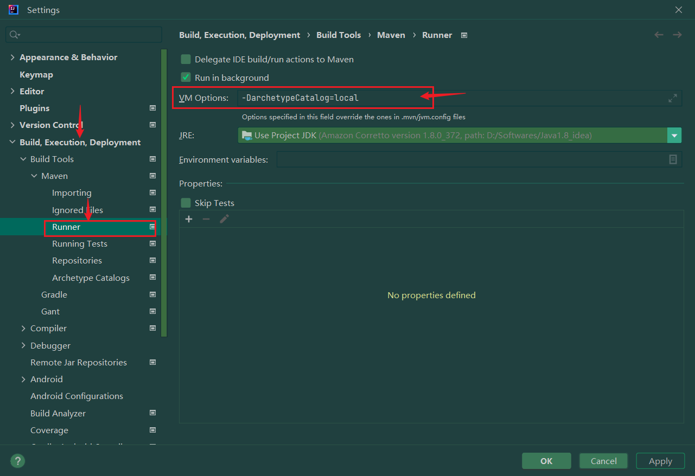
Task: Open Android Configurations page
Action: (76, 396)
